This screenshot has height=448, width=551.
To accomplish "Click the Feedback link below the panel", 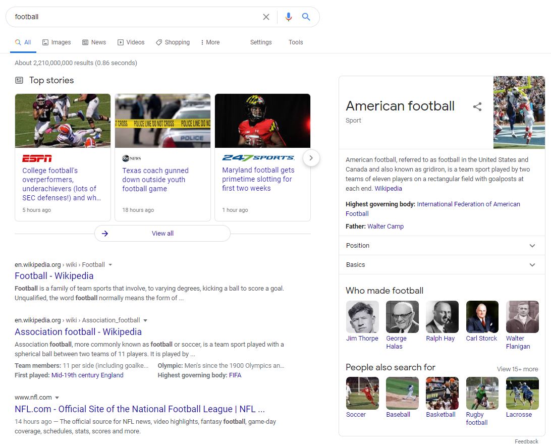I will point(526,441).
